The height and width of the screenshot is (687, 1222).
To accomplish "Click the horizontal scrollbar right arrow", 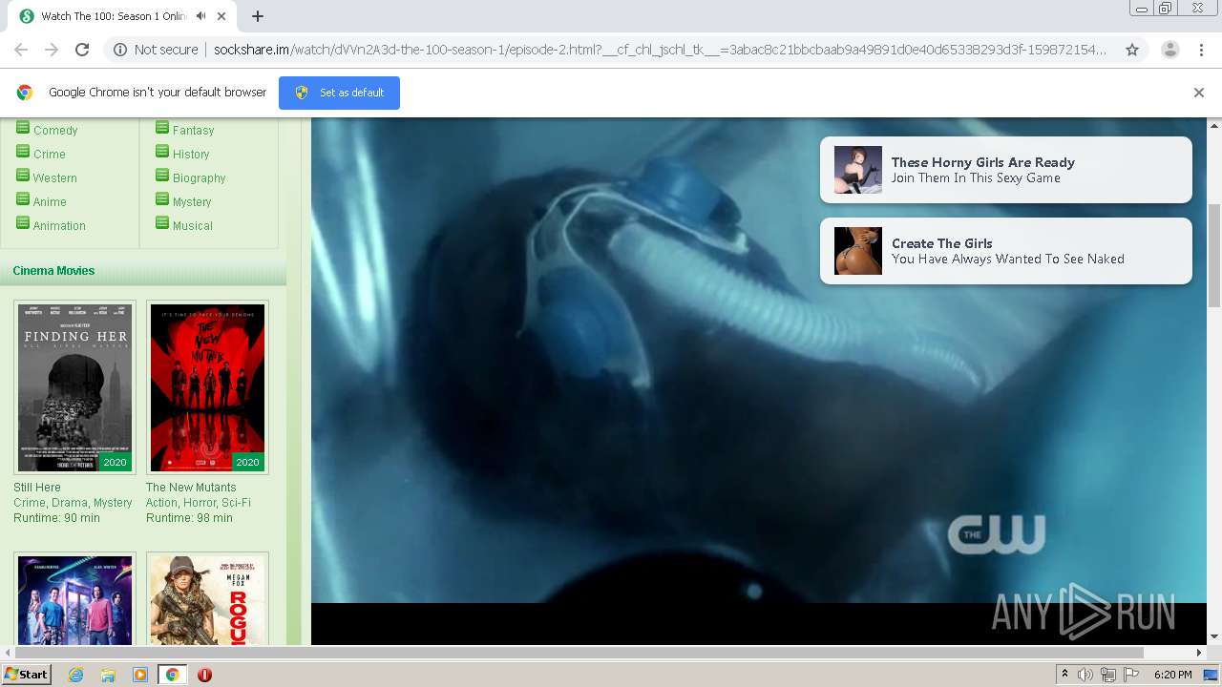I will pyautogui.click(x=1199, y=653).
